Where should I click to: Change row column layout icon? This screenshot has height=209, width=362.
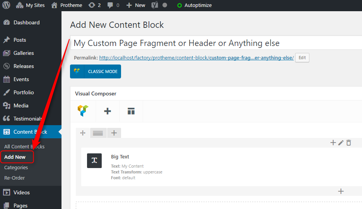[x=98, y=133]
